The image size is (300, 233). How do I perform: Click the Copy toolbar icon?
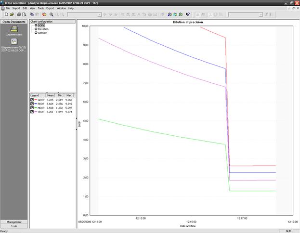(32, 14)
